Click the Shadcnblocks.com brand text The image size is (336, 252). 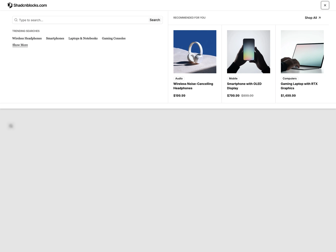(30, 5)
